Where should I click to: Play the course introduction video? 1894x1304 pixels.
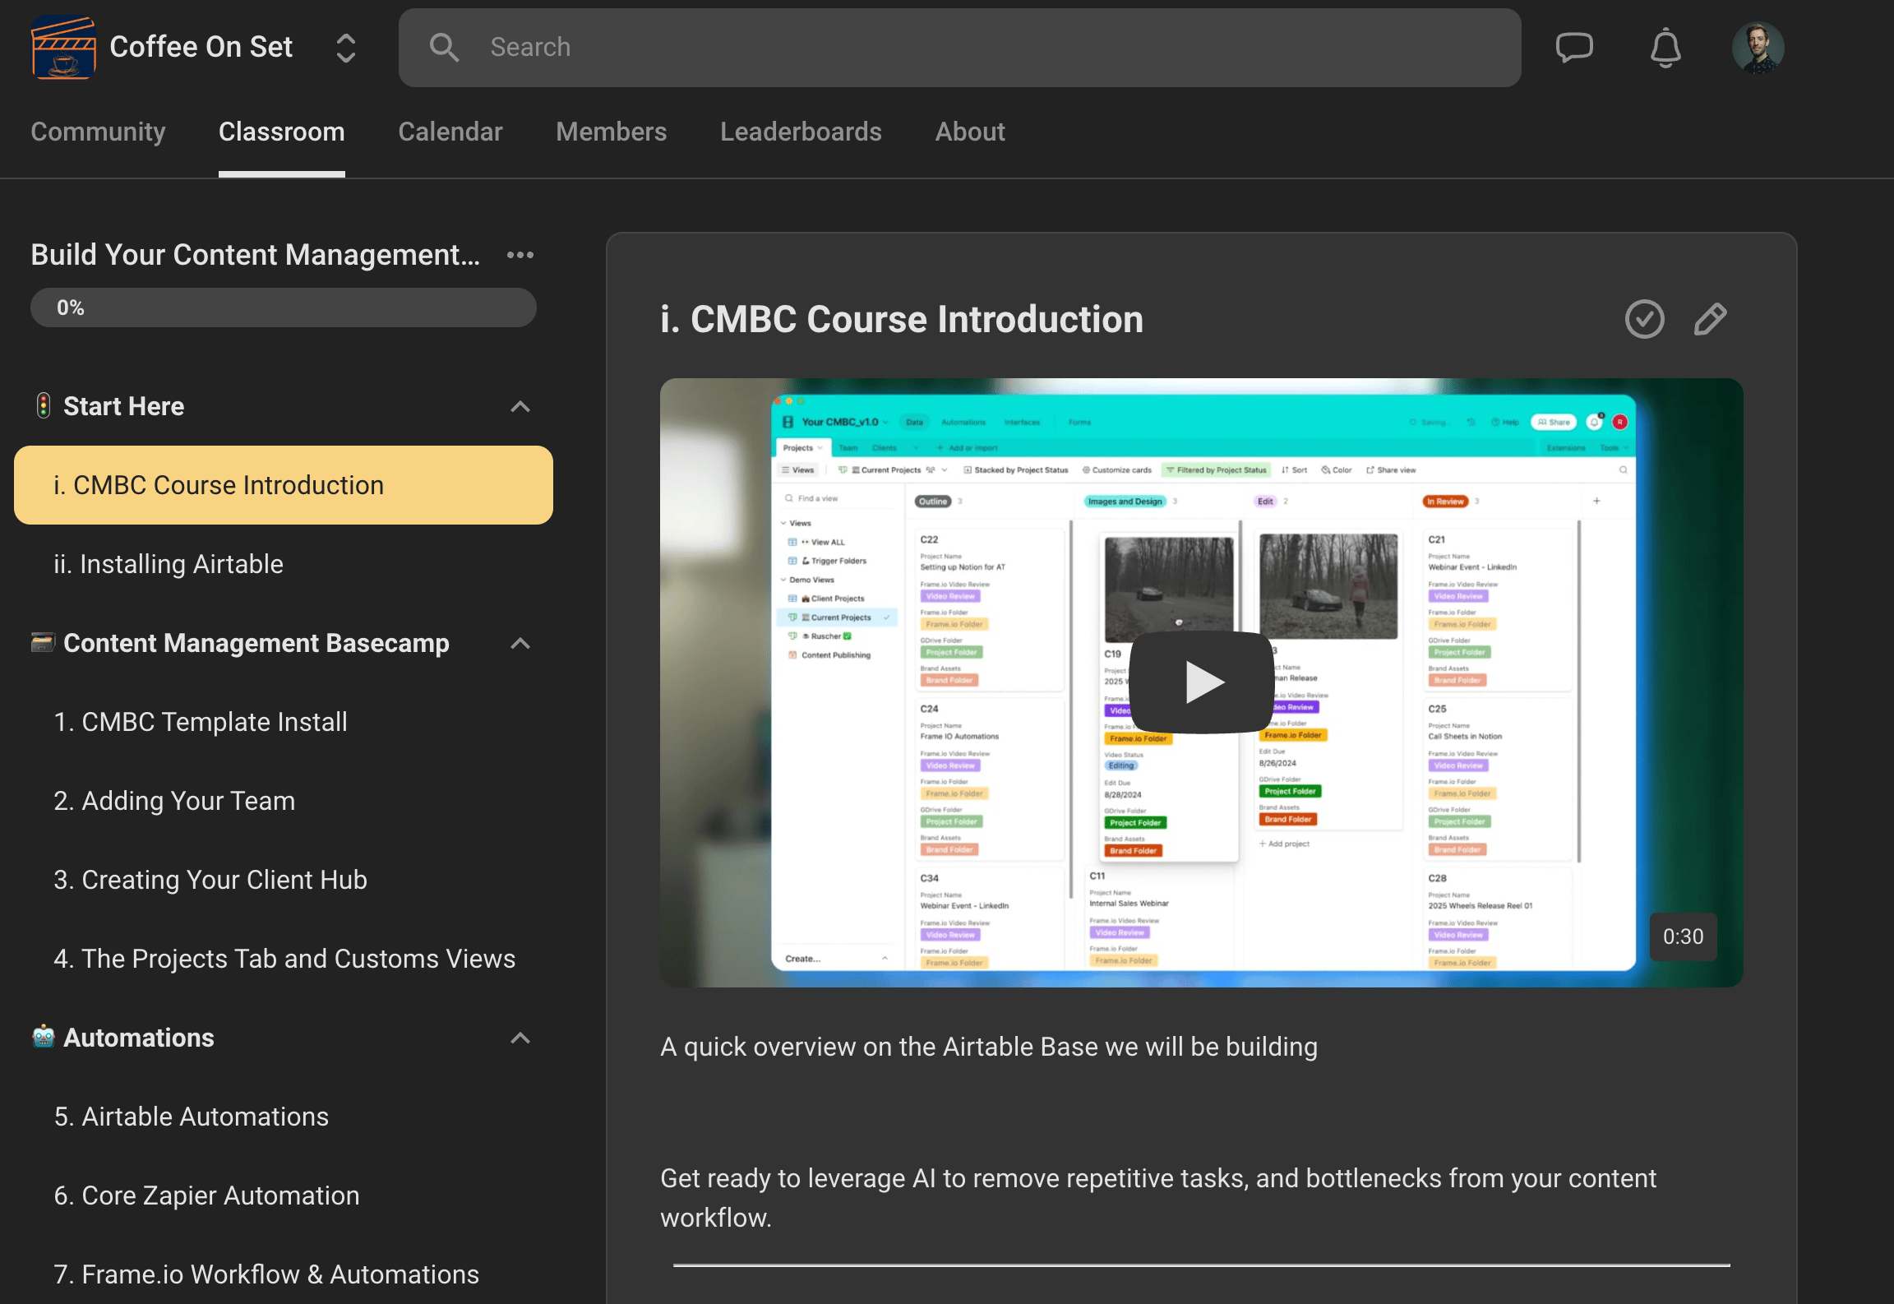pyautogui.click(x=1201, y=682)
